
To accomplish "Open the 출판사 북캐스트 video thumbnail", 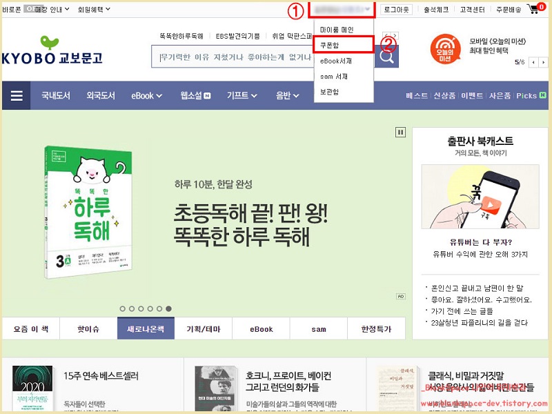I will pos(480,197).
